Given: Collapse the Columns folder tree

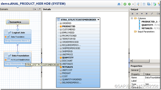Looking at the screenshot, I should click(x=132, y=18).
